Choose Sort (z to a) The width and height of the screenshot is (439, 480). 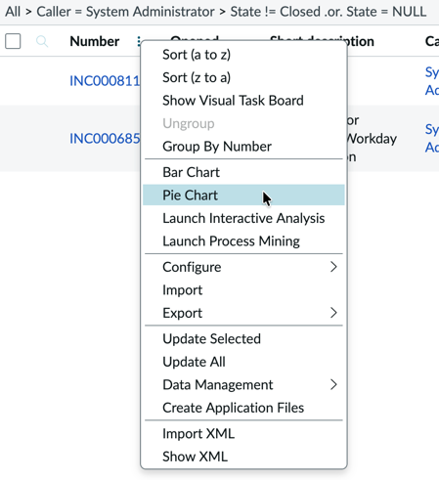(x=243, y=77)
